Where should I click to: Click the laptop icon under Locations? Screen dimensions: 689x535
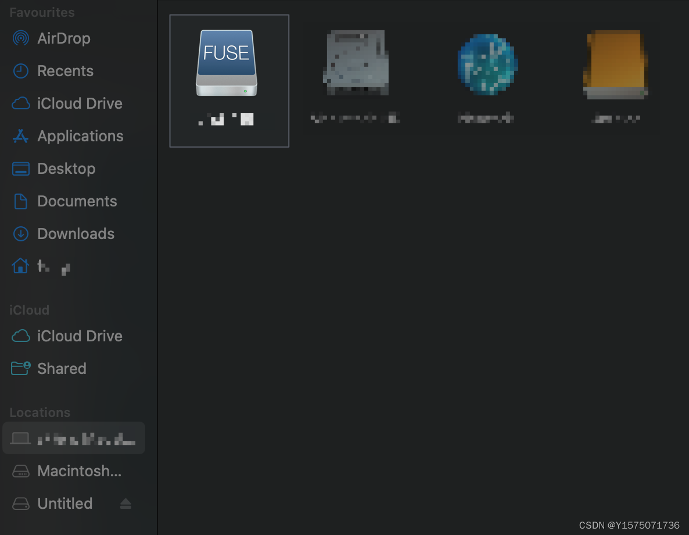point(20,438)
